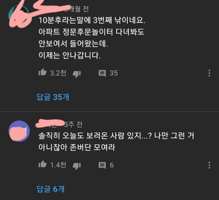This screenshot has height=200, width=219.
Task: Open three-dot menu for first comment
Action: pyautogui.click(x=209, y=73)
